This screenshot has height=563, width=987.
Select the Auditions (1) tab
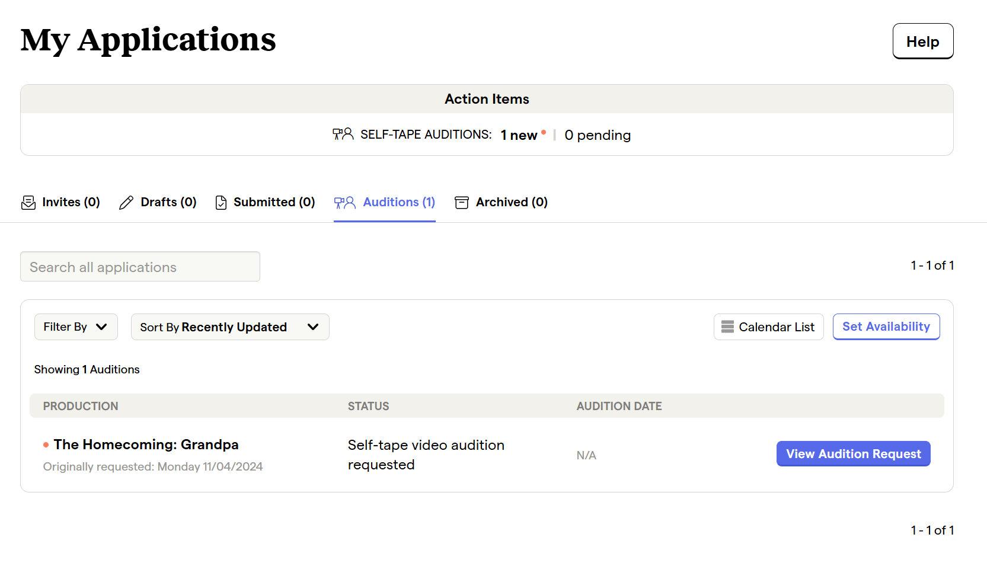point(385,203)
